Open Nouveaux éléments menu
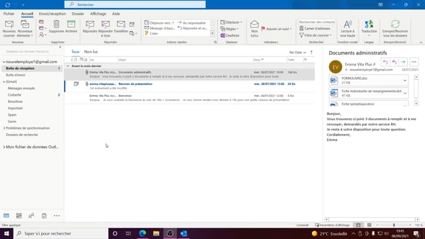425x239 pixels. (25, 29)
